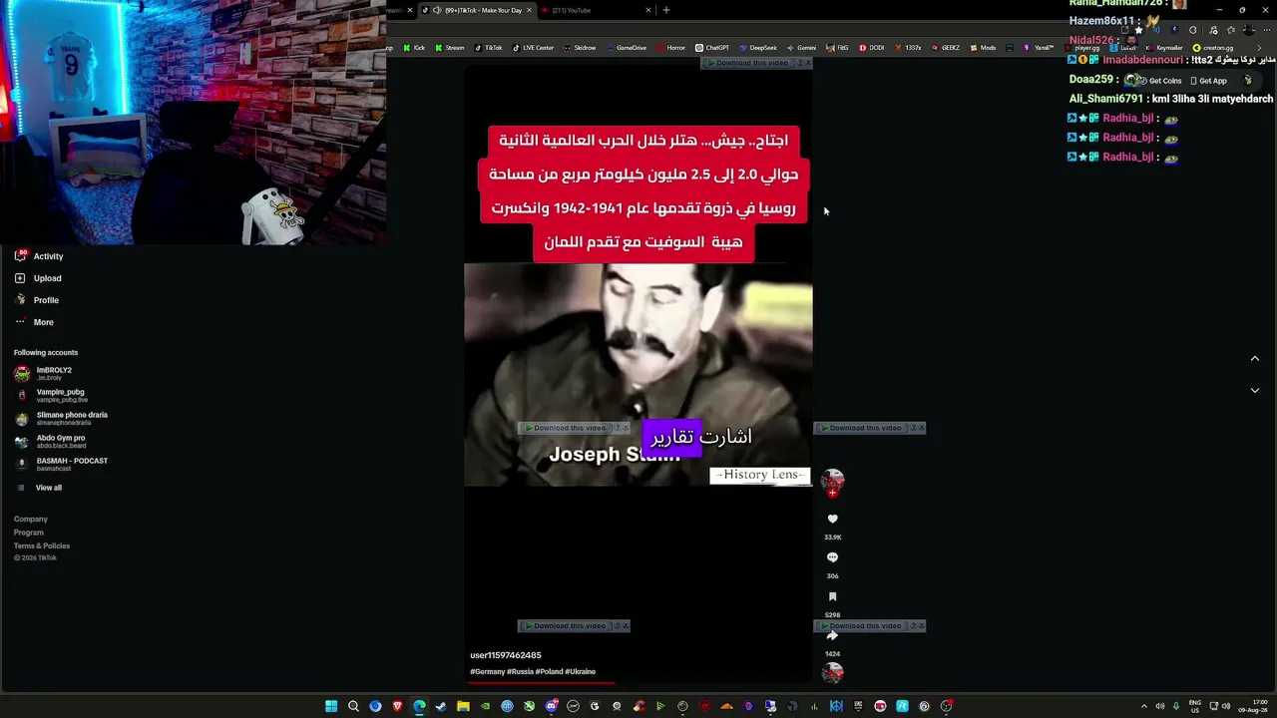This screenshot has height=718, width=1277.
Task: Open the Gemini bookmark
Action: (802, 48)
